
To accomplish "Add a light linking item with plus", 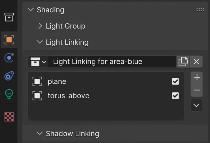I will [x=197, y=77].
